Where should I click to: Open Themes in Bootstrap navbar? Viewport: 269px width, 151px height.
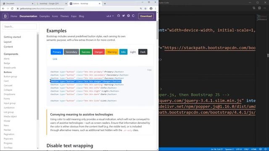click(64, 16)
